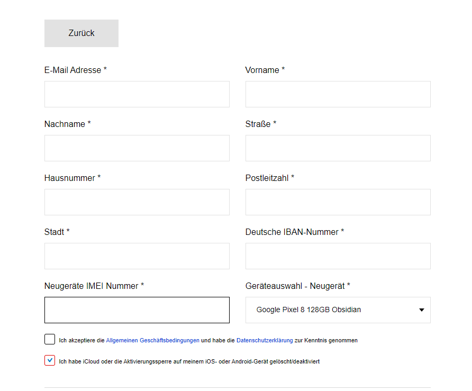This screenshot has height=391, width=472.
Task: Click into the Nachname field
Action: 137,148
